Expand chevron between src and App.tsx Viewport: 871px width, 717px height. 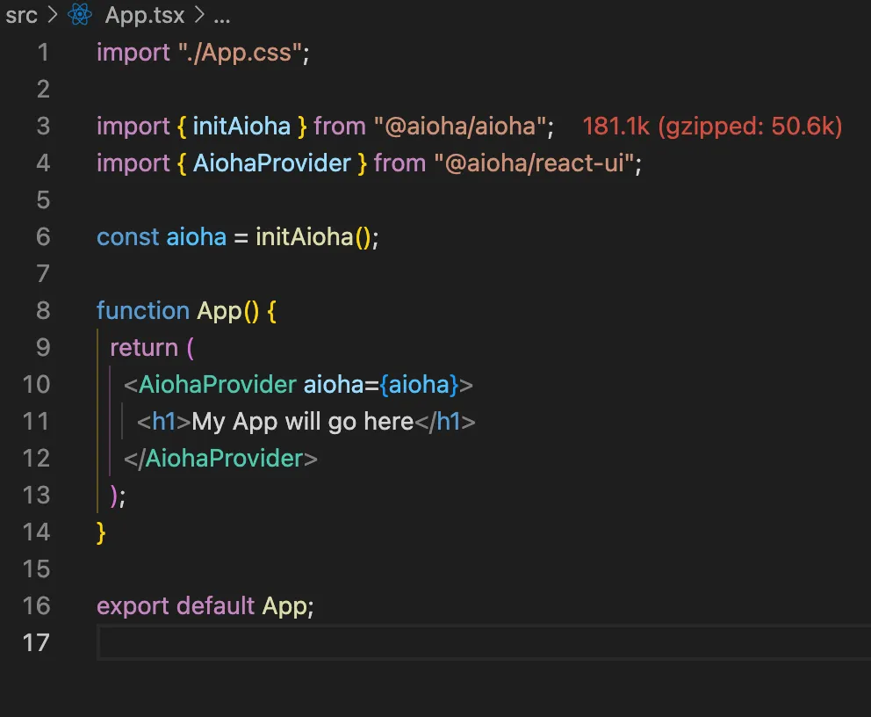(52, 16)
